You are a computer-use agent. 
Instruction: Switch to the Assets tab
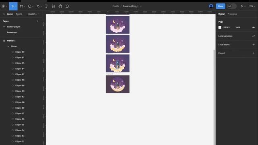tap(19, 14)
